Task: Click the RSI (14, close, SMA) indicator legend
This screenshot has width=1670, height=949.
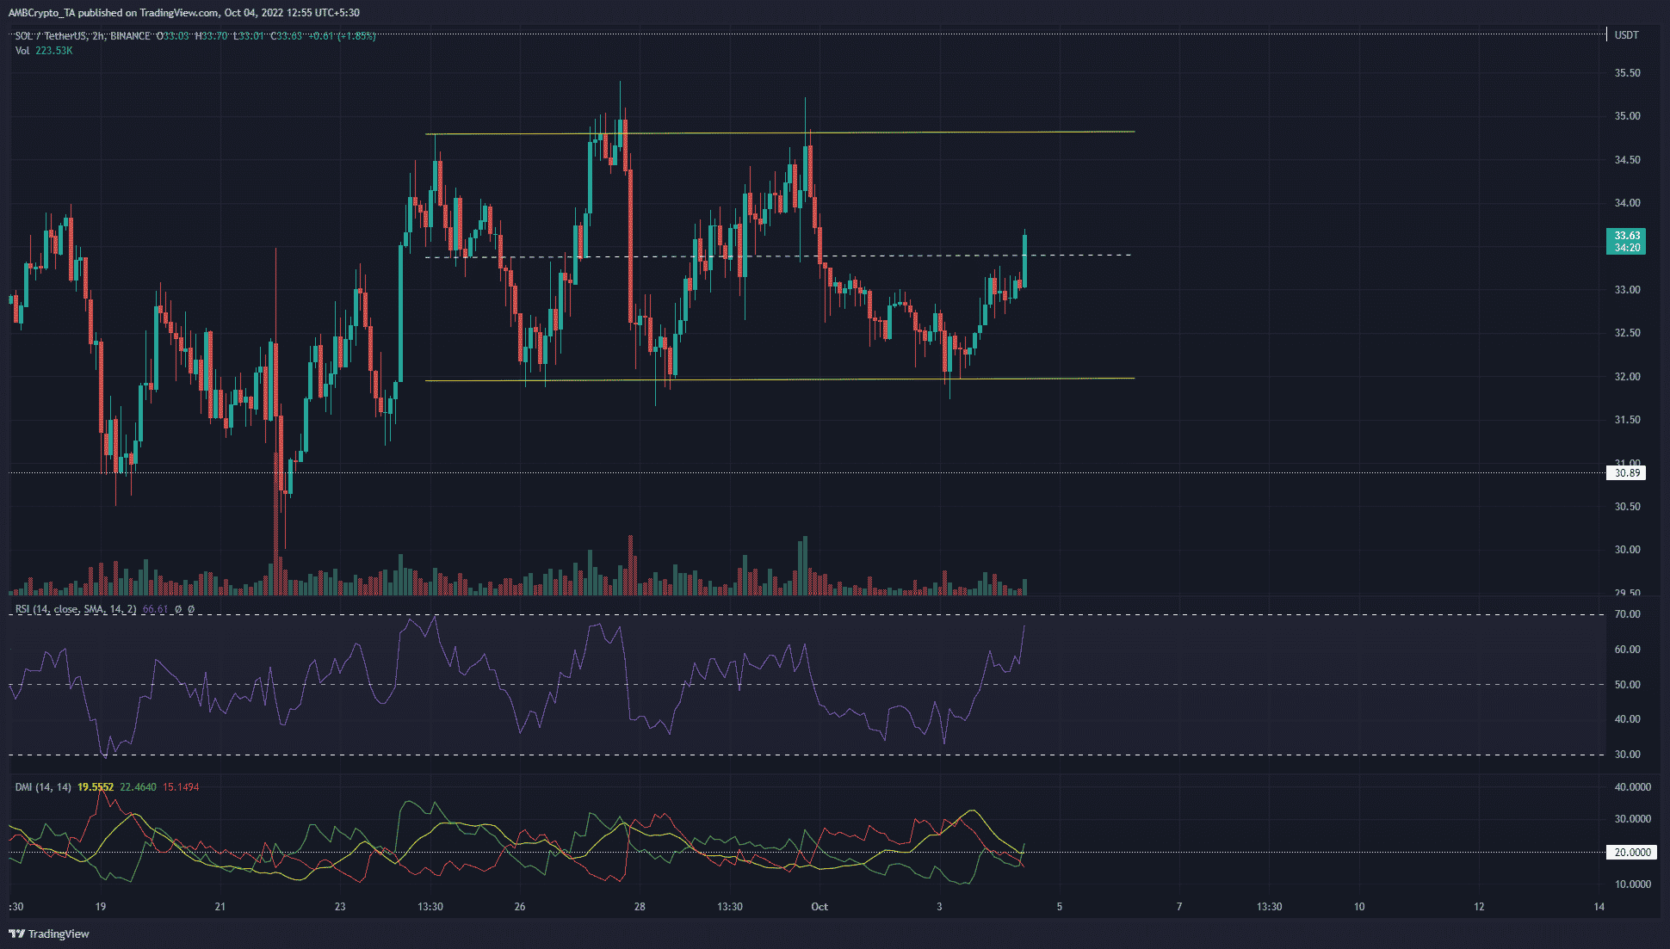Action: (76, 609)
